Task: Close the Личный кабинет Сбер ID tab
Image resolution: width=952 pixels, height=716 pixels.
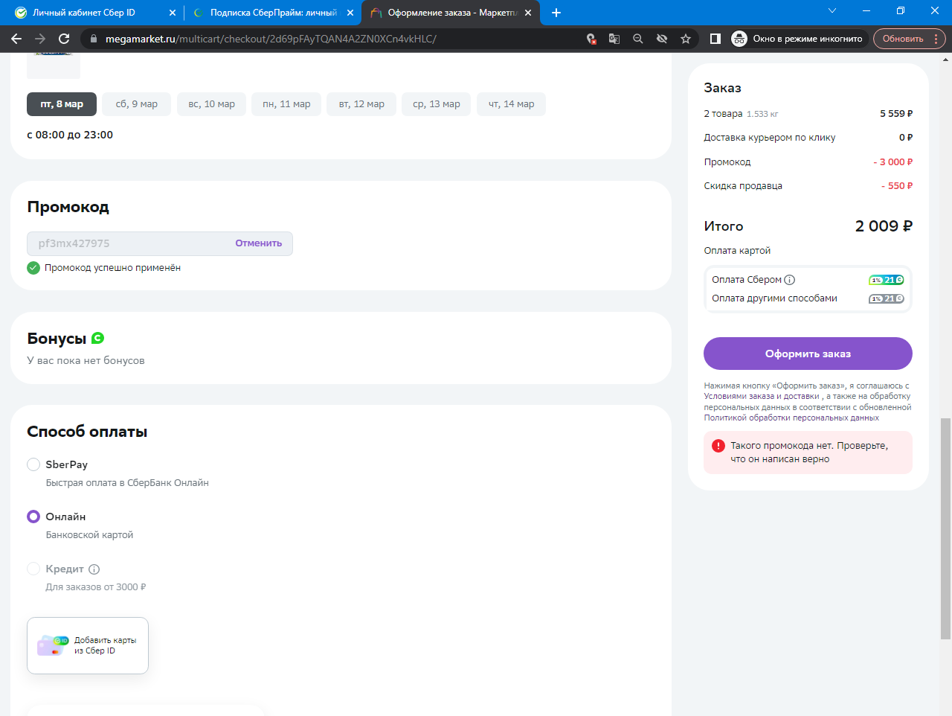Action: pyautogui.click(x=173, y=13)
